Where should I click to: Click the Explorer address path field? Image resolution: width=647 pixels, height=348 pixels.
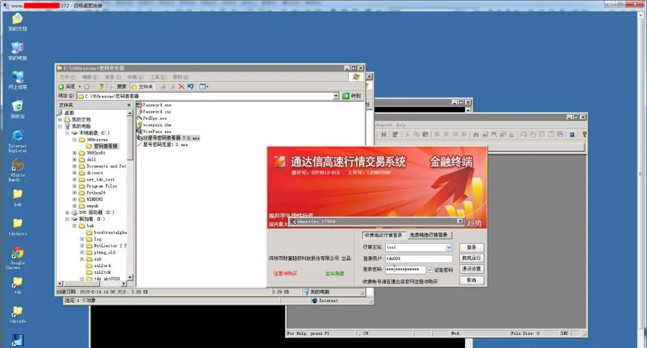(x=207, y=96)
